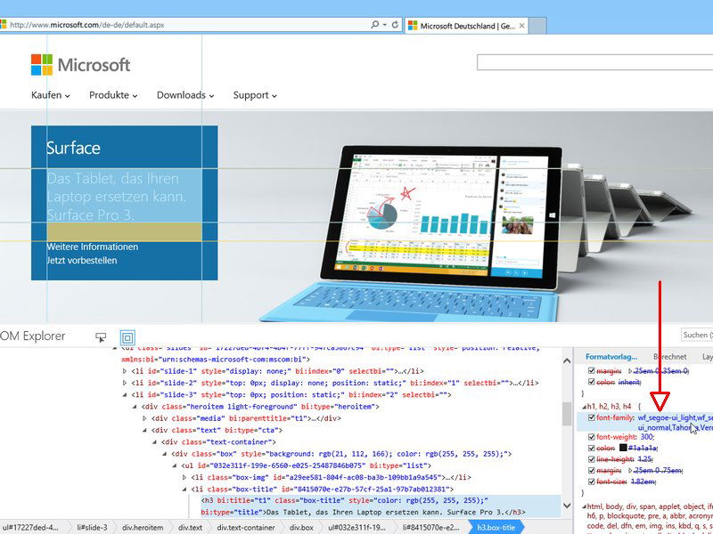
Task: Open the Downloads navigation menu
Action: coord(185,95)
